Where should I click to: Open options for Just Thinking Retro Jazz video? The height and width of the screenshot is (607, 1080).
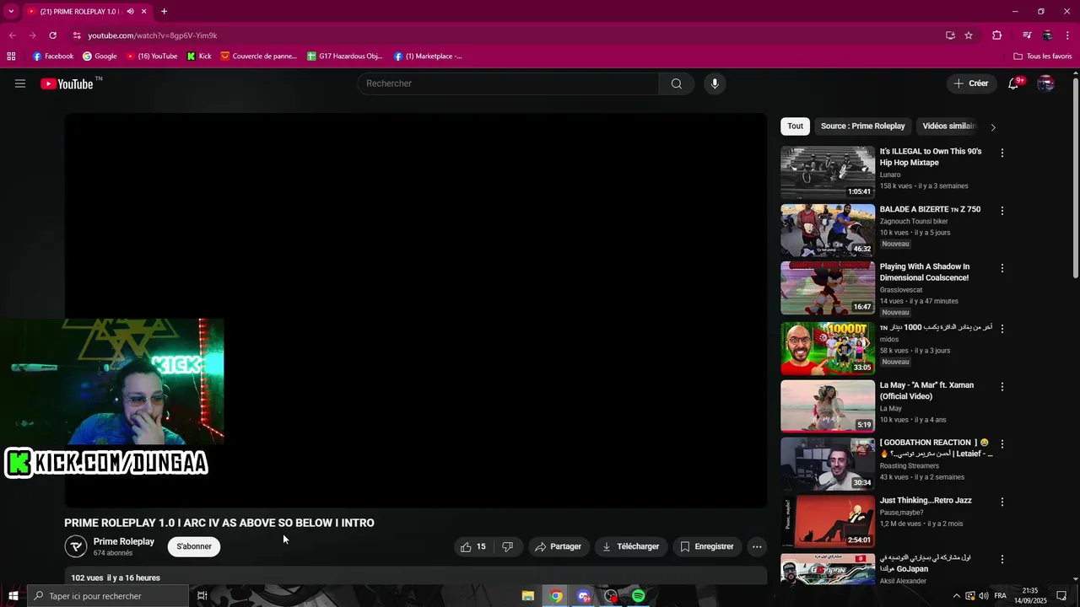[1002, 502]
